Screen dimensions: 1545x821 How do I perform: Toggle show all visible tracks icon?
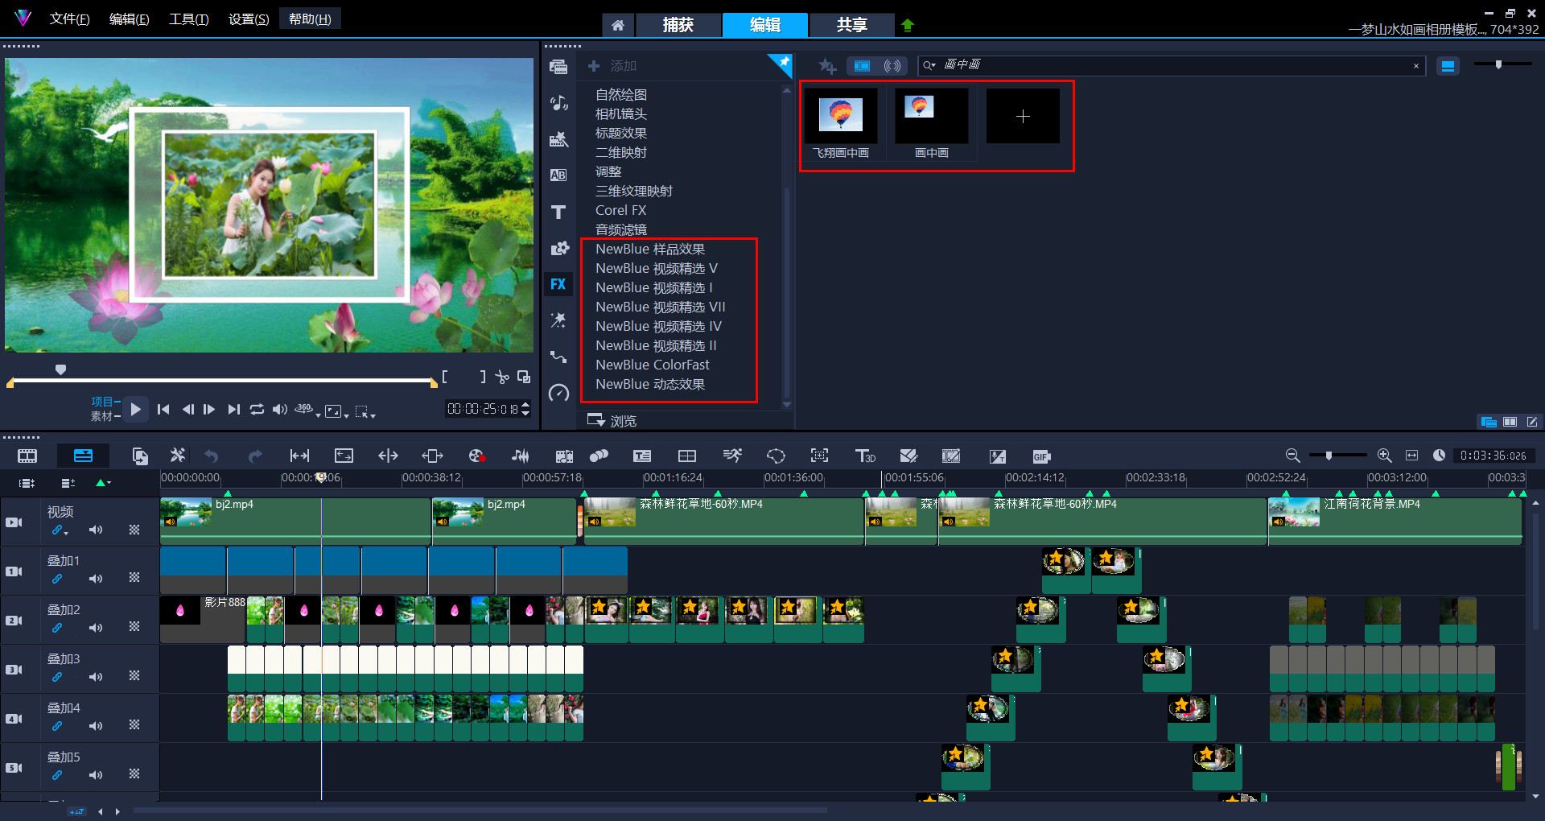click(27, 483)
